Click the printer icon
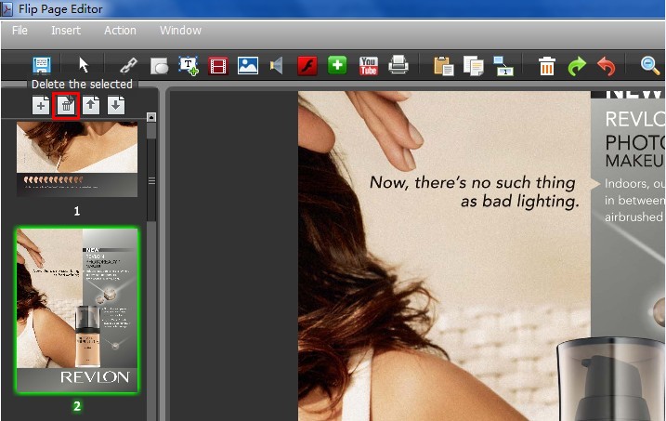 pos(398,65)
